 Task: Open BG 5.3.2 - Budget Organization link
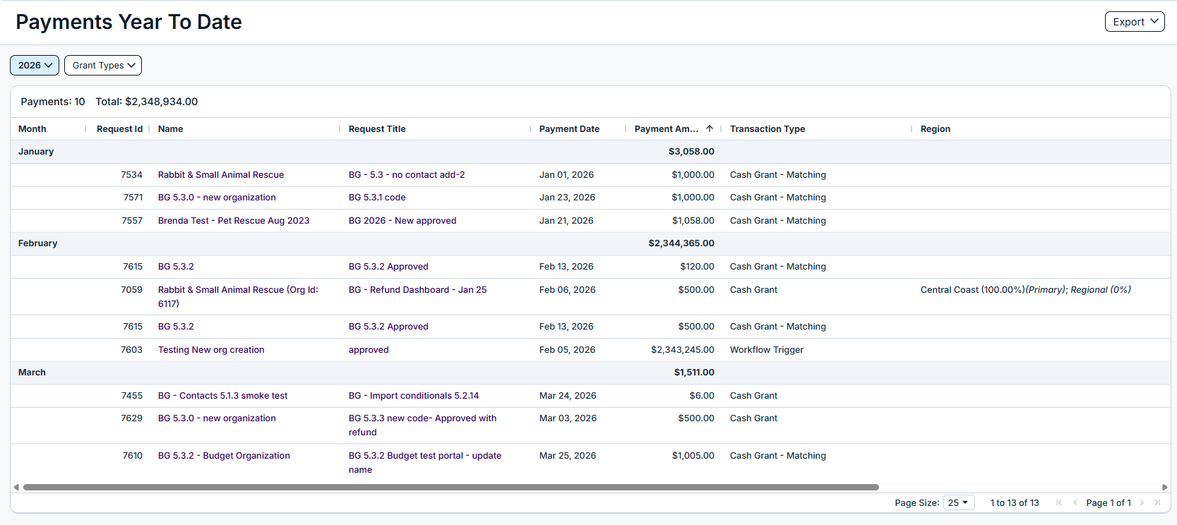pyautogui.click(x=224, y=455)
